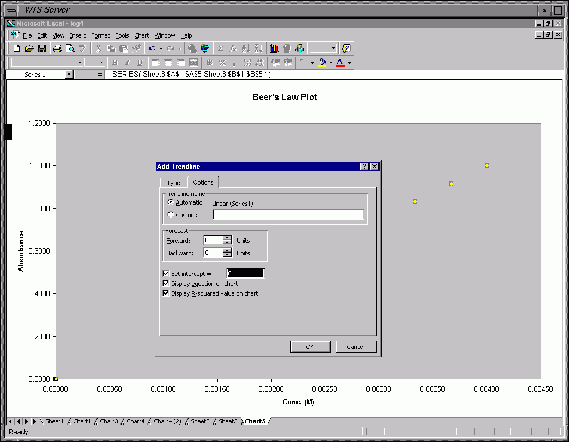Expand the Series 1 name box dropdown
Image resolution: width=569 pixels, height=442 pixels.
click(69, 75)
